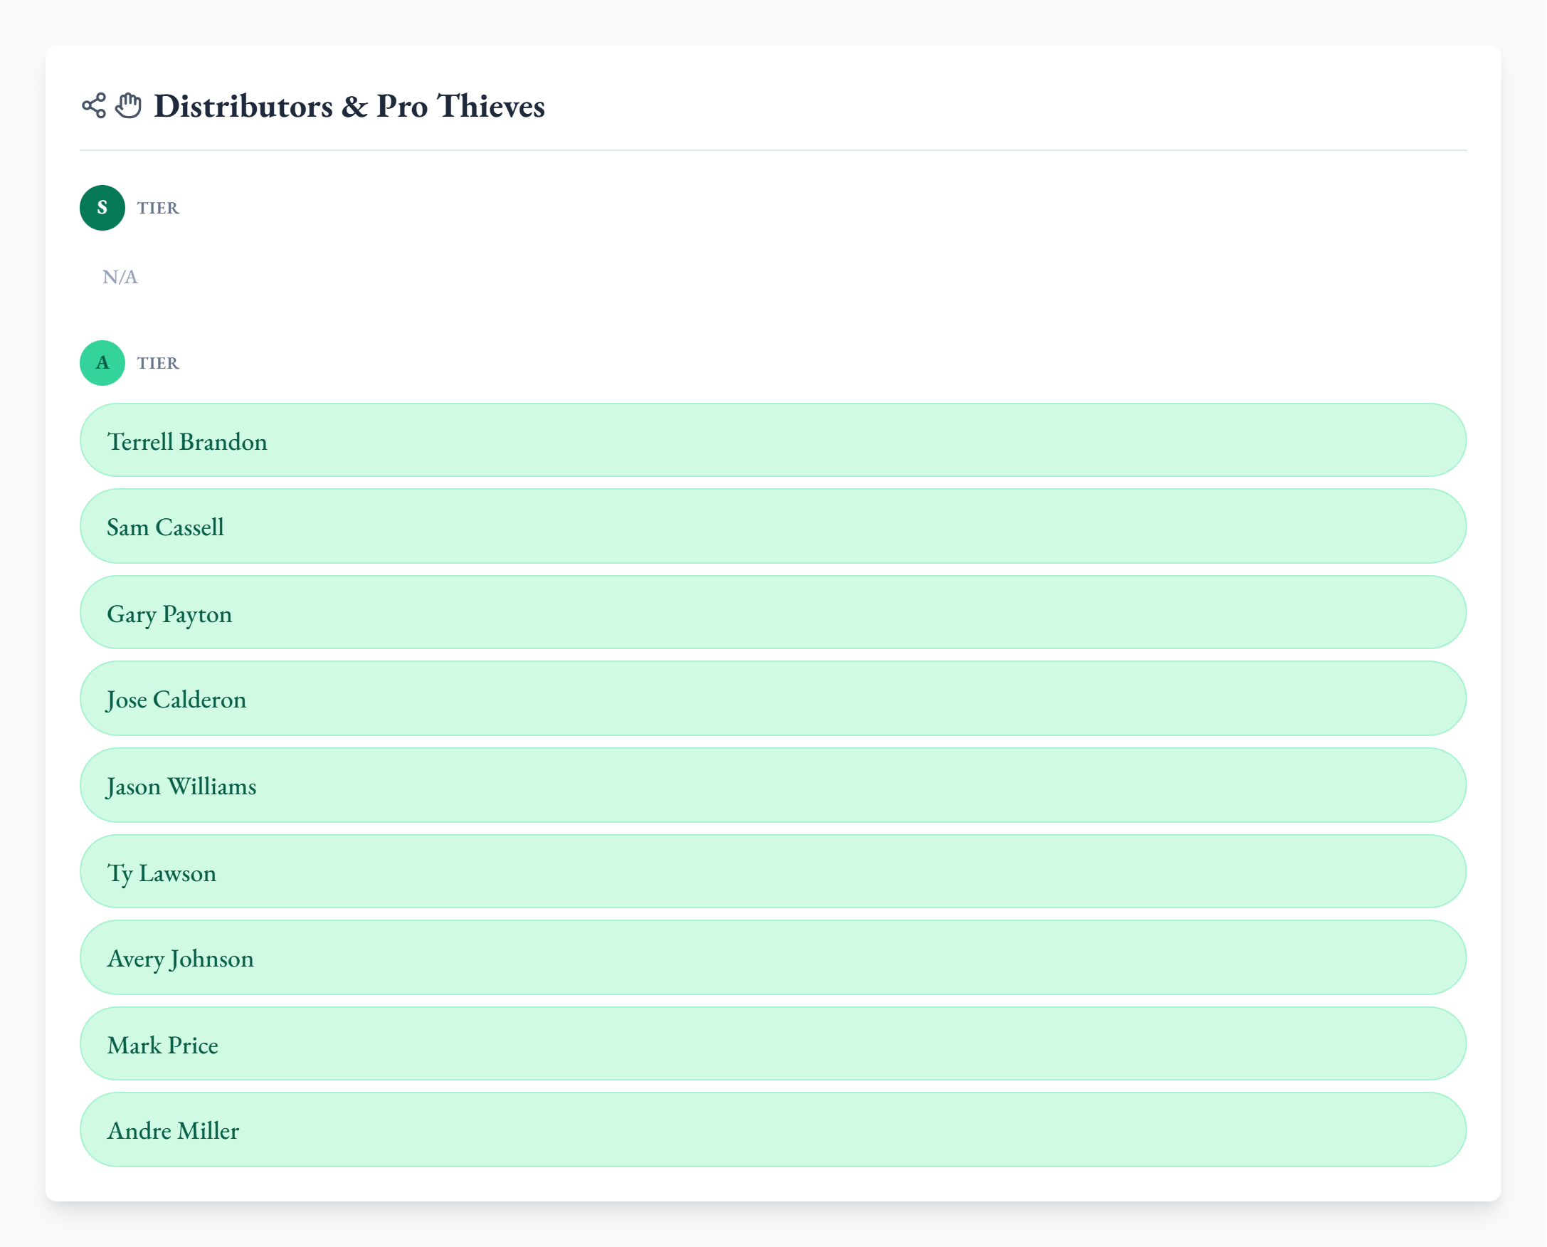This screenshot has width=1547, height=1247.
Task: Click the Avery Johnson pill
Action: coord(773,957)
